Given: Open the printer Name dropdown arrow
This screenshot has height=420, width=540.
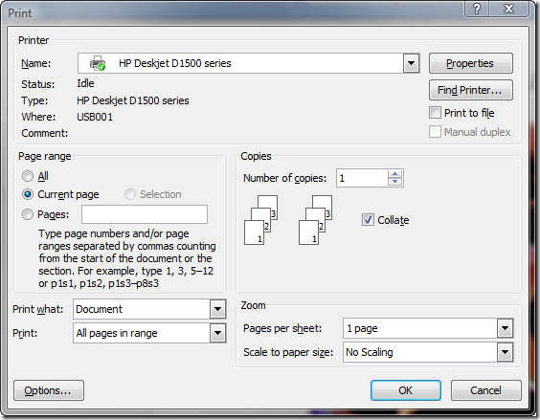Looking at the screenshot, I should coord(411,63).
